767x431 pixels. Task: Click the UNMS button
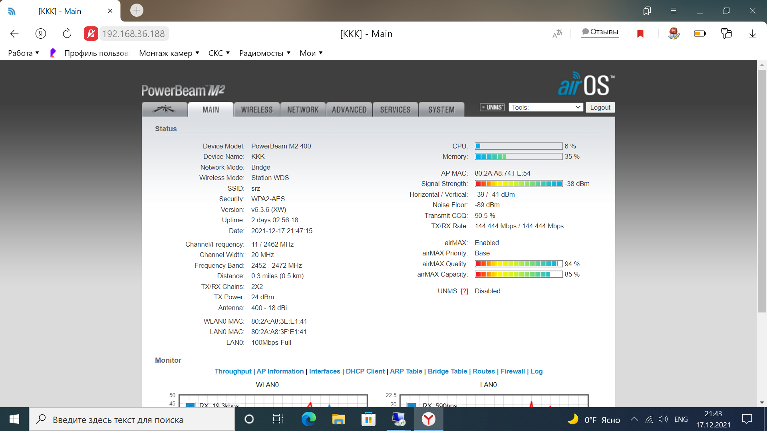(493, 107)
